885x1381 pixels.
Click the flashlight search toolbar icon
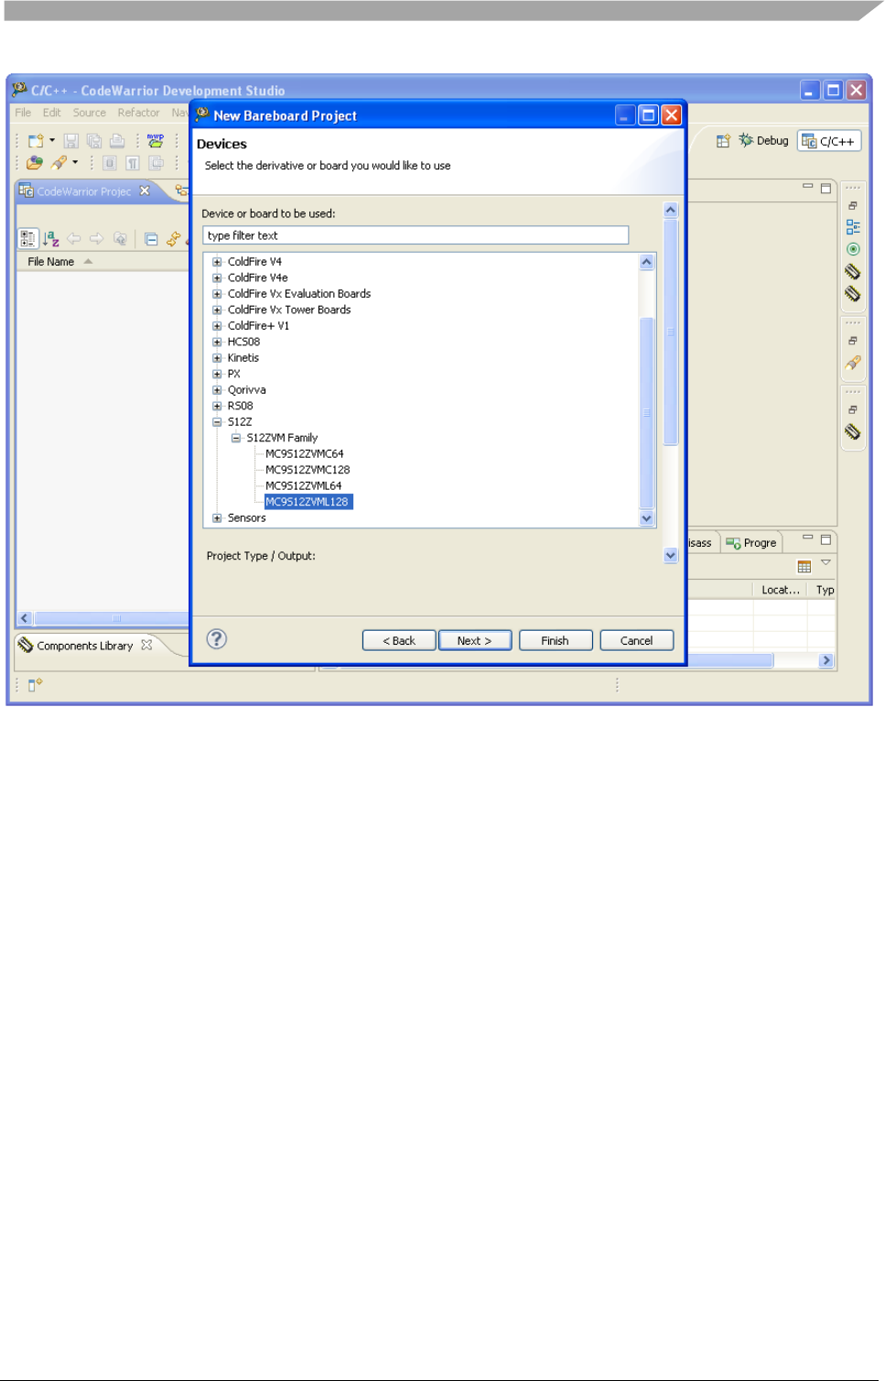pos(59,163)
